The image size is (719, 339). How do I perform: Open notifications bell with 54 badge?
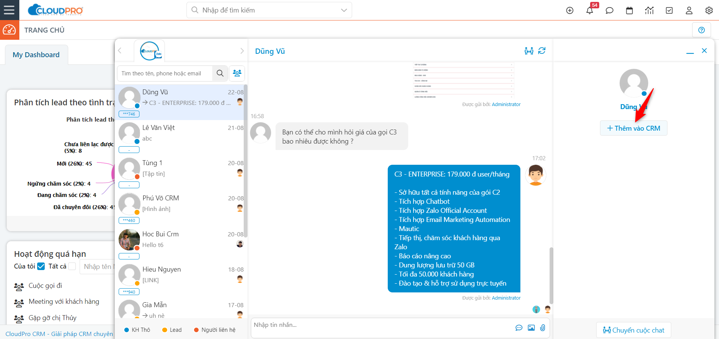coord(590,10)
